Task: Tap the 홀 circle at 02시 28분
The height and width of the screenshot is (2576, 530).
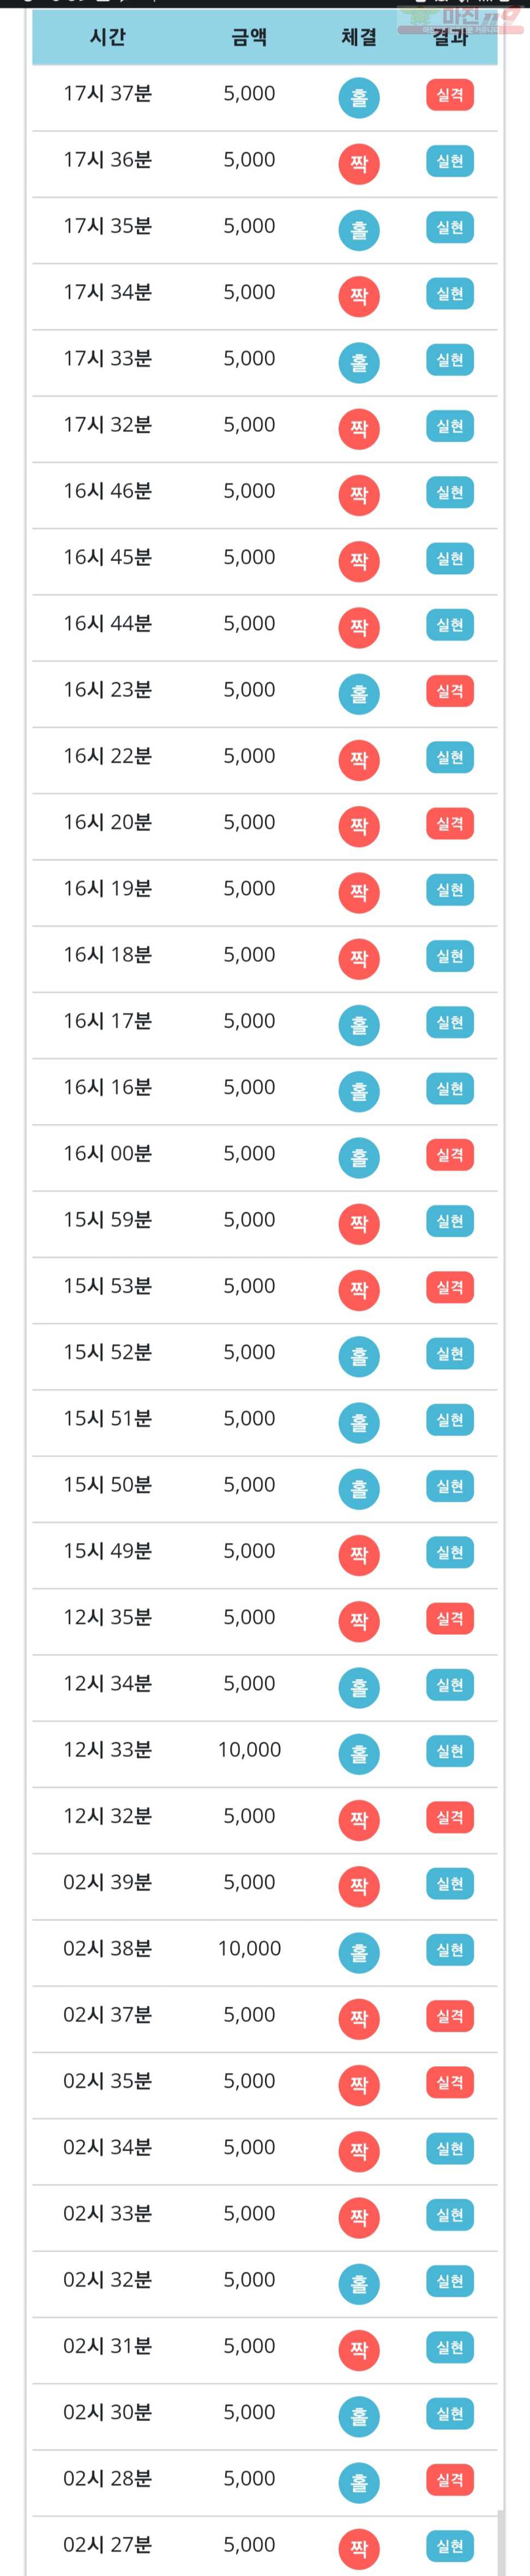Action: click(x=359, y=2482)
